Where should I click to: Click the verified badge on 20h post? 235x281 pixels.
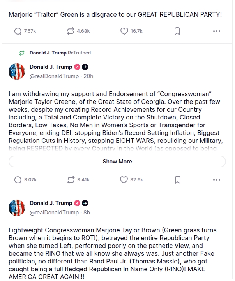pos(77,67)
